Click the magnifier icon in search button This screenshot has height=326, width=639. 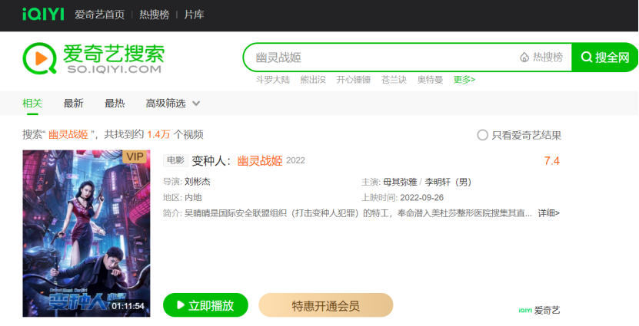coord(587,58)
